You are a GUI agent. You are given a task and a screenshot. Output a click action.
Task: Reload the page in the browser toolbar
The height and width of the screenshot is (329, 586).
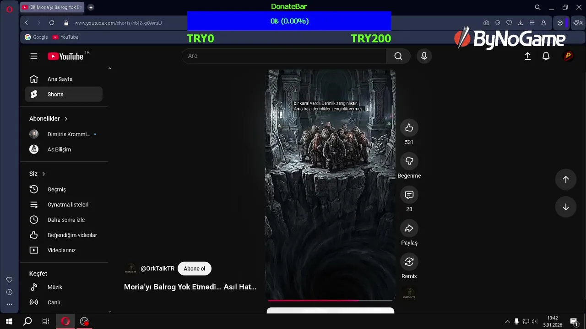[52, 23]
